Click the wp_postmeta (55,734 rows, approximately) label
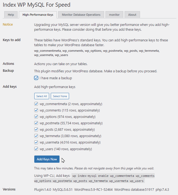 coord(71,123)
